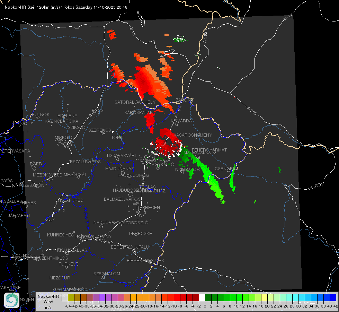
Task: Click the EGER city label
Action: tap(36, 164)
